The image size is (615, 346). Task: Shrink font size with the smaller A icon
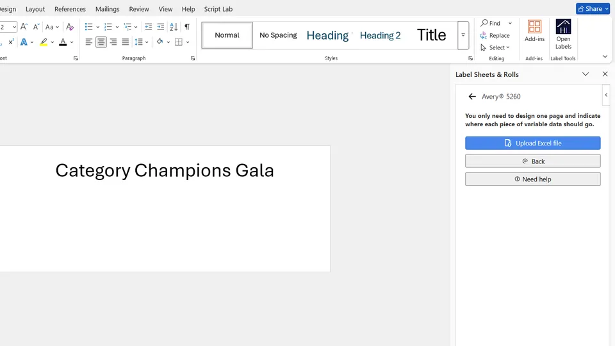click(36, 27)
